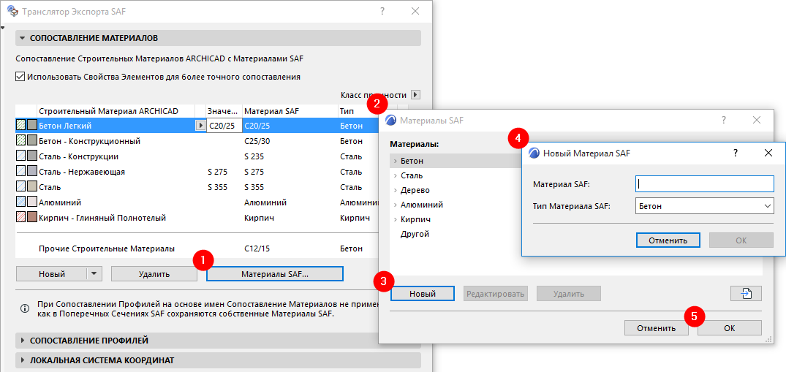Screen dimensions: 786x372
Task: Open the Тип Материала SAF dropdown
Action: pos(705,205)
